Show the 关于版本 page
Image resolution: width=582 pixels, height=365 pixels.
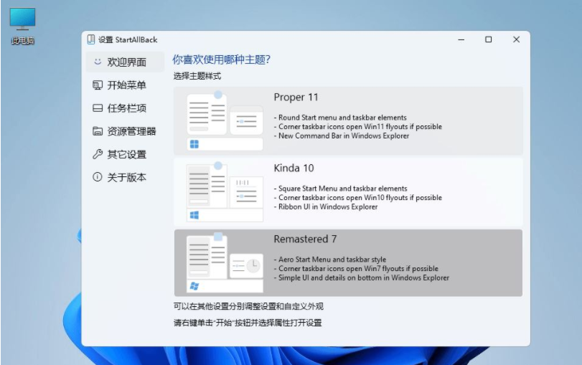tap(125, 177)
